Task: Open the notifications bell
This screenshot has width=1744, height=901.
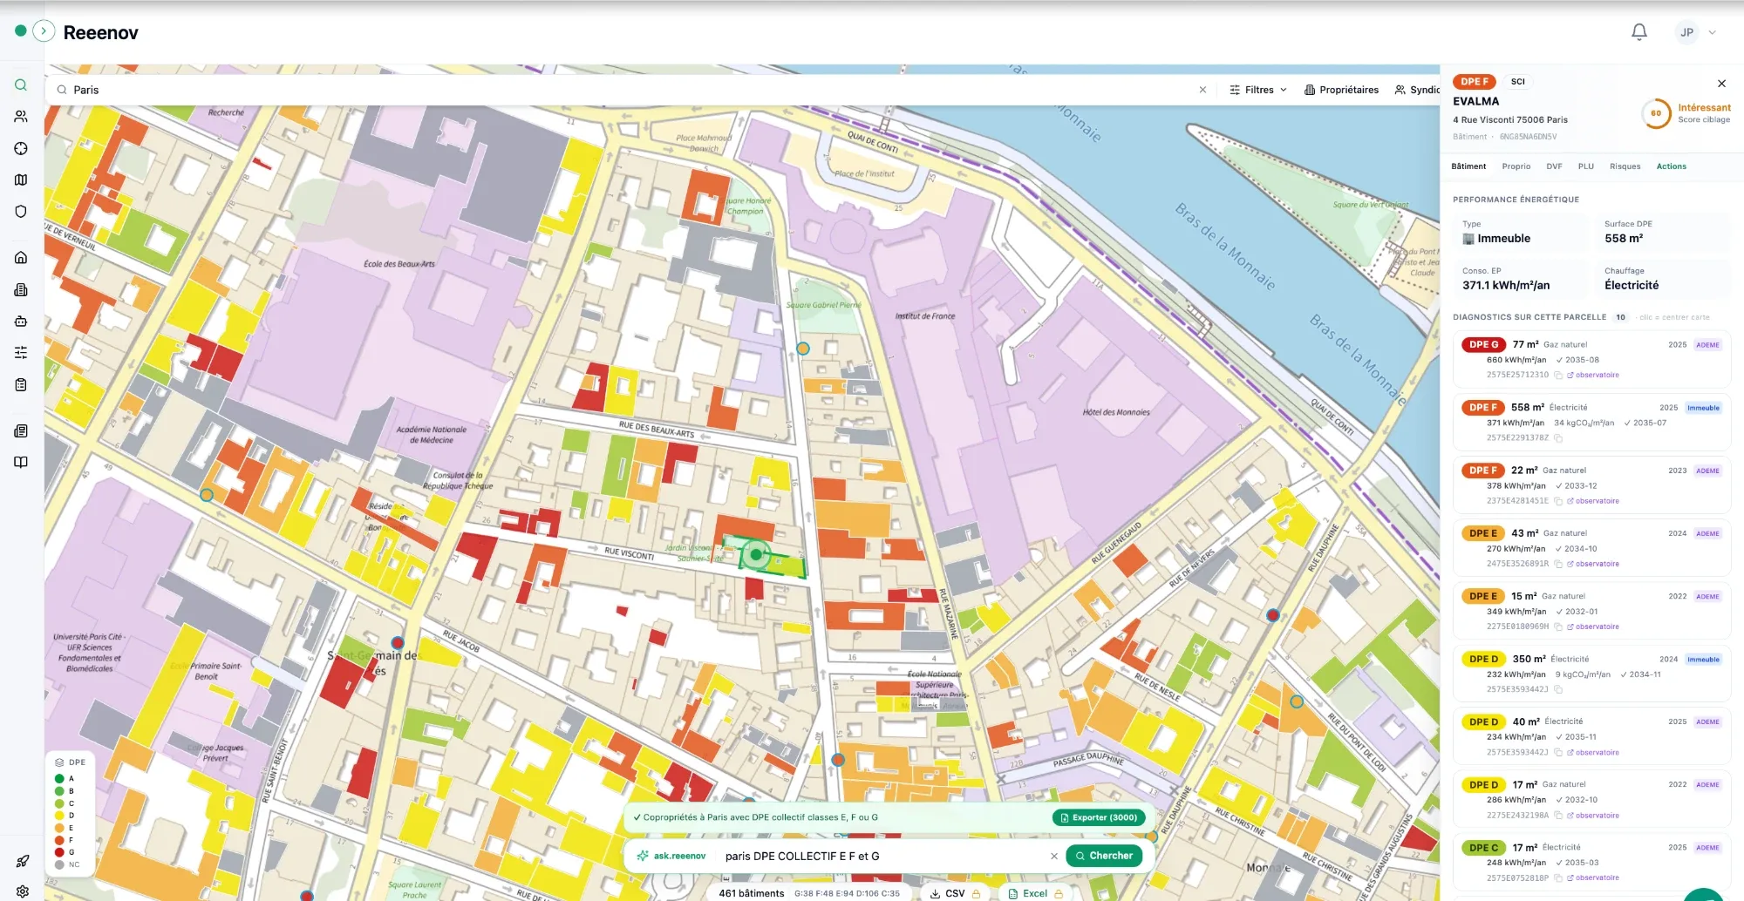Action: (x=1639, y=32)
